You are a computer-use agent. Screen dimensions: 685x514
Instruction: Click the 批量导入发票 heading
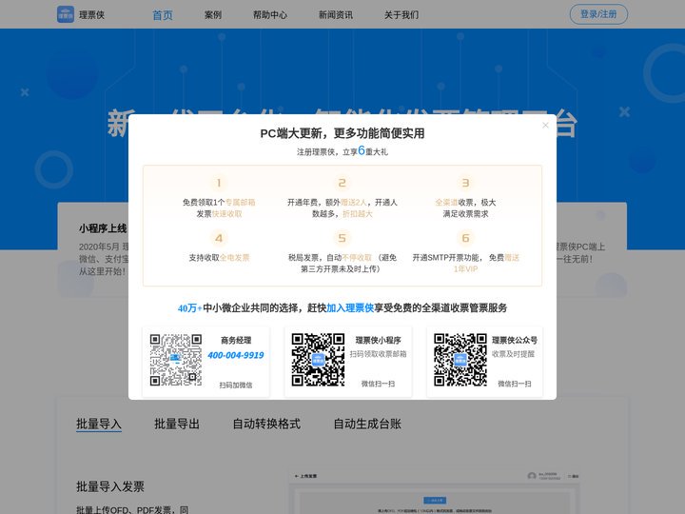110,486
